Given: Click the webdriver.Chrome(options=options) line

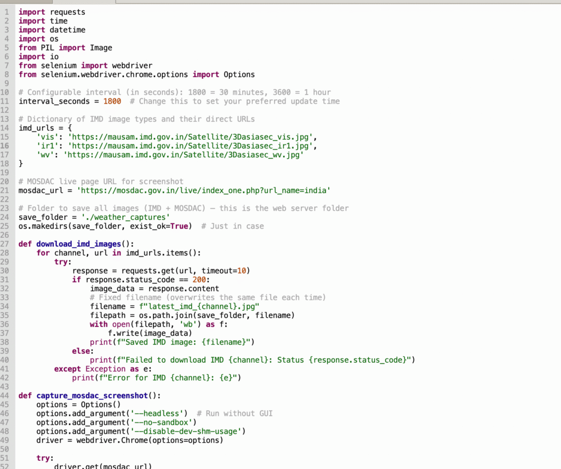Looking at the screenshot, I should [x=130, y=441].
